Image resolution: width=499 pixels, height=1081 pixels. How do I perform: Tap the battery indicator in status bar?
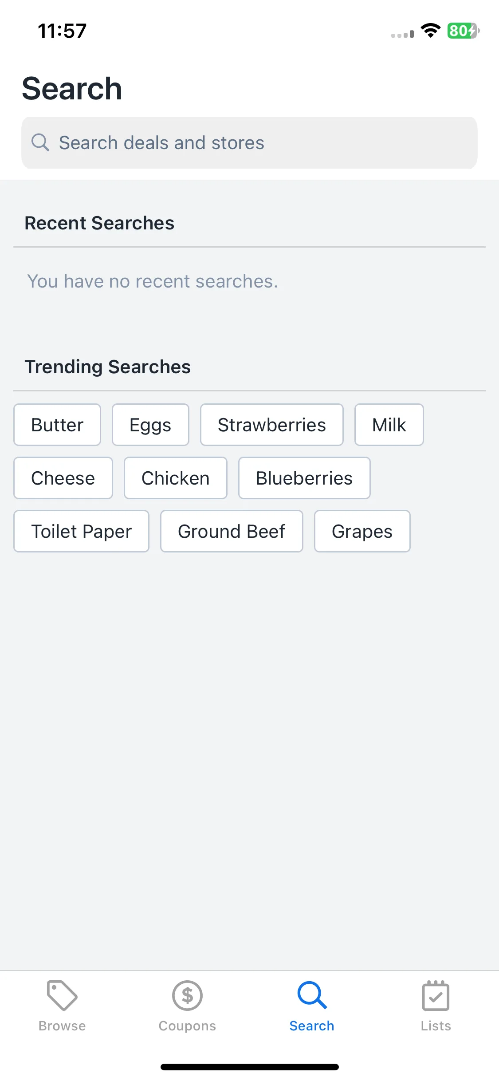(x=463, y=31)
